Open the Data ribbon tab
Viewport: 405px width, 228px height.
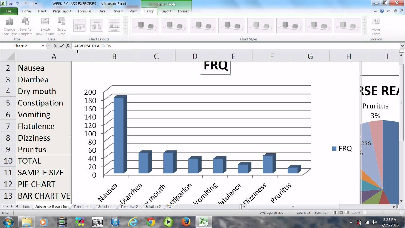[x=102, y=11]
